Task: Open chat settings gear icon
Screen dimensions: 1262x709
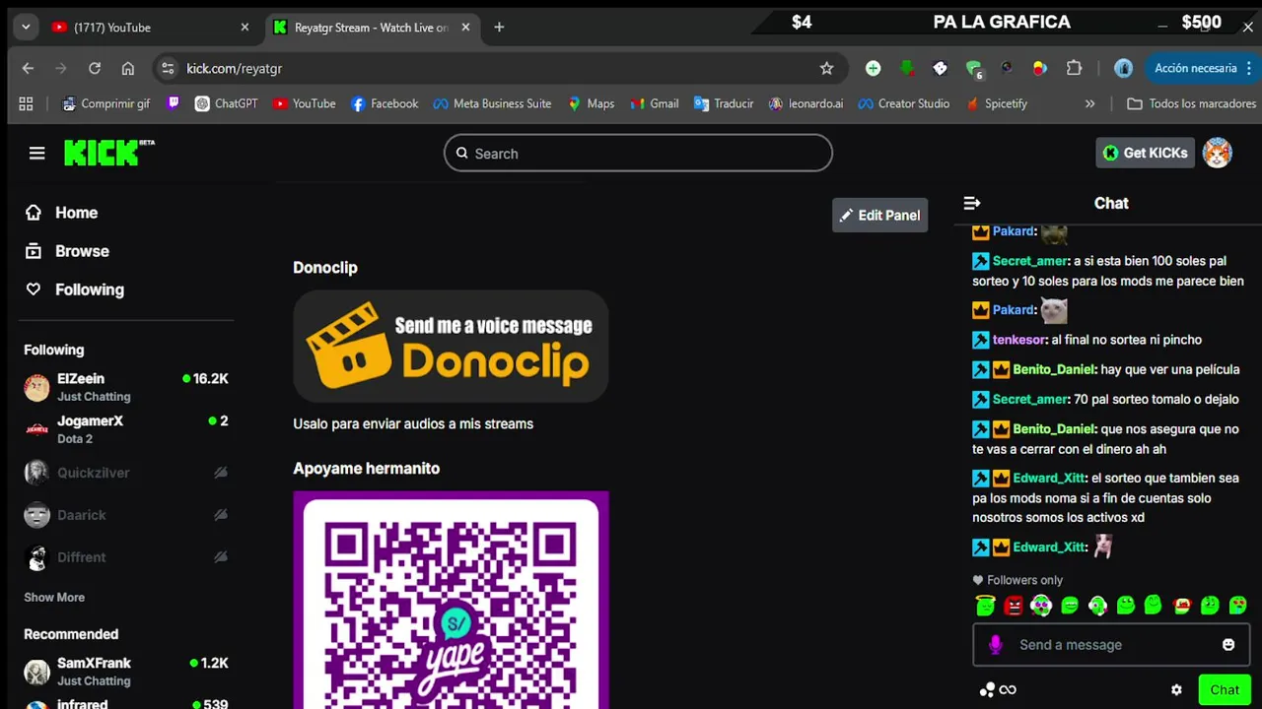Action: [x=1176, y=690]
